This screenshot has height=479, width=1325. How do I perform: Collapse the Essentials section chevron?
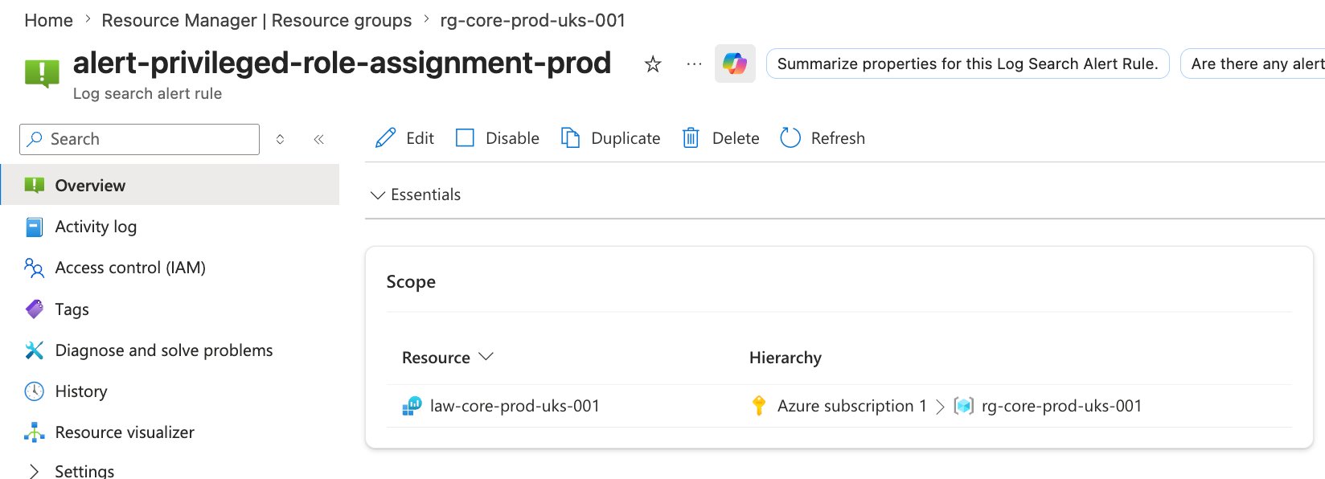377,195
